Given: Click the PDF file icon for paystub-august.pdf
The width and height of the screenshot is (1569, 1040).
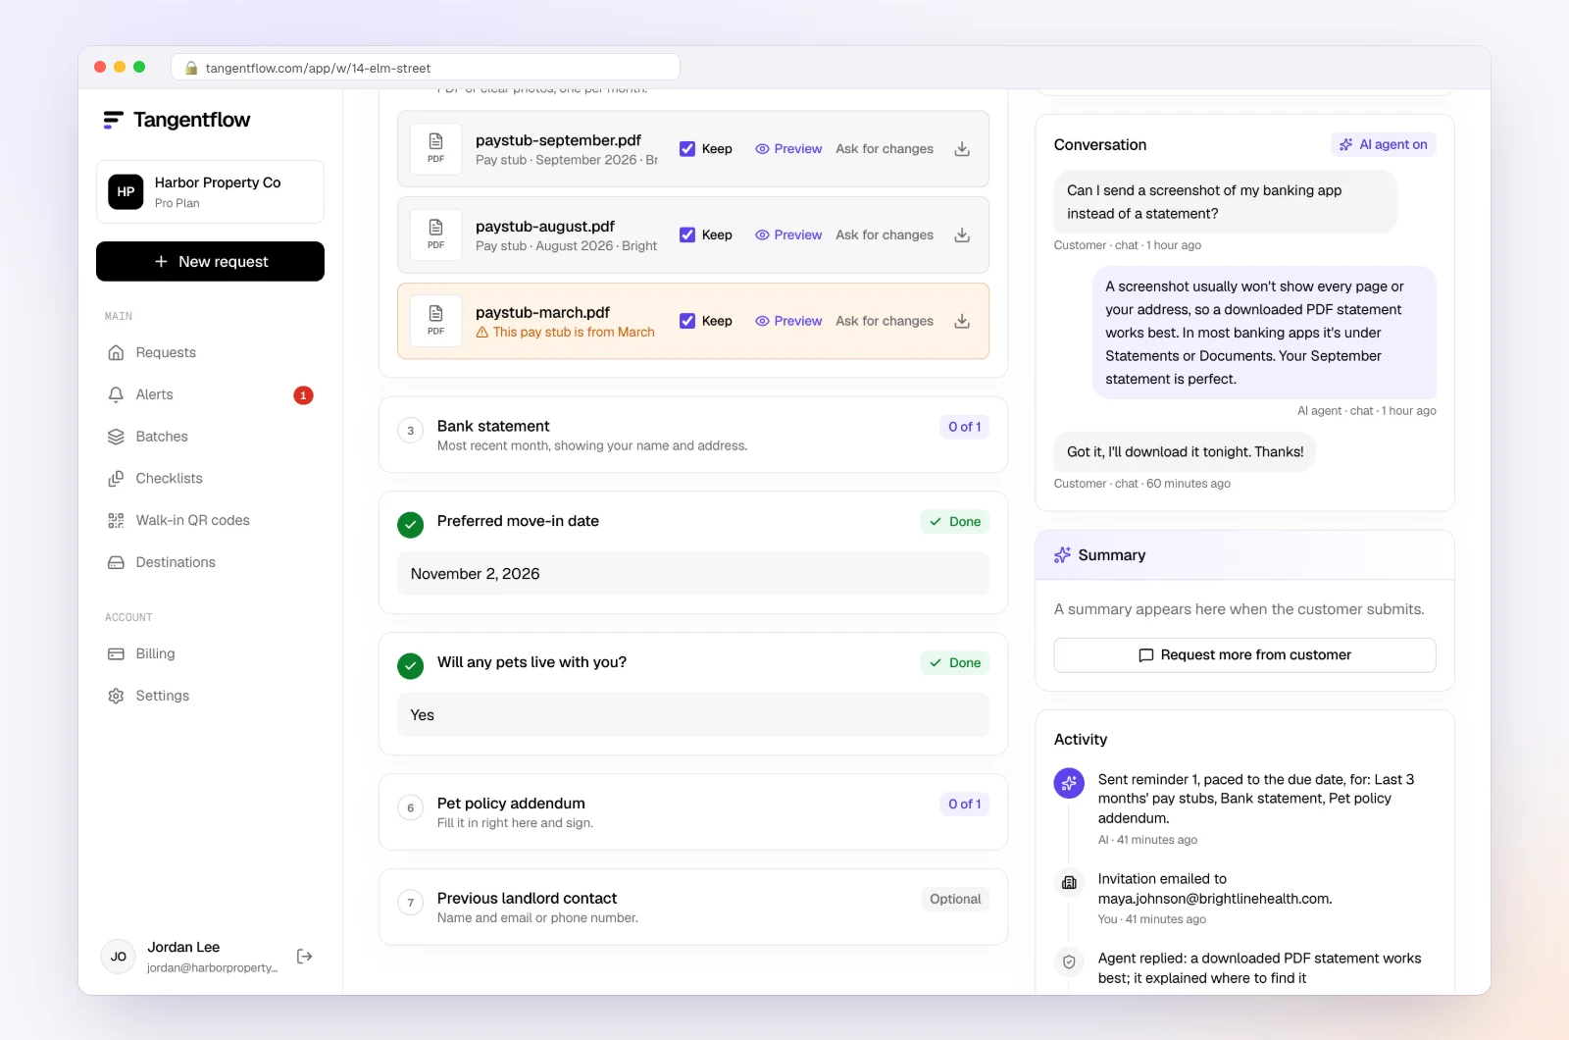Looking at the screenshot, I should tap(436, 235).
